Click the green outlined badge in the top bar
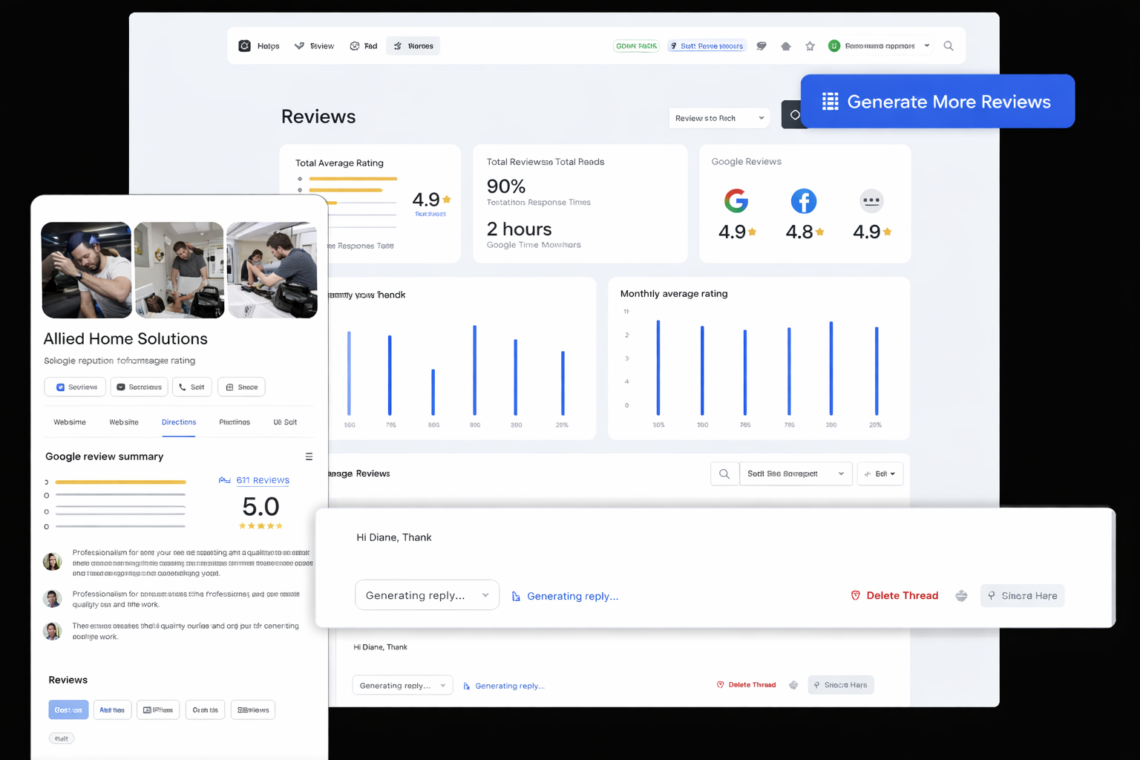This screenshot has height=760, width=1140. (636, 46)
